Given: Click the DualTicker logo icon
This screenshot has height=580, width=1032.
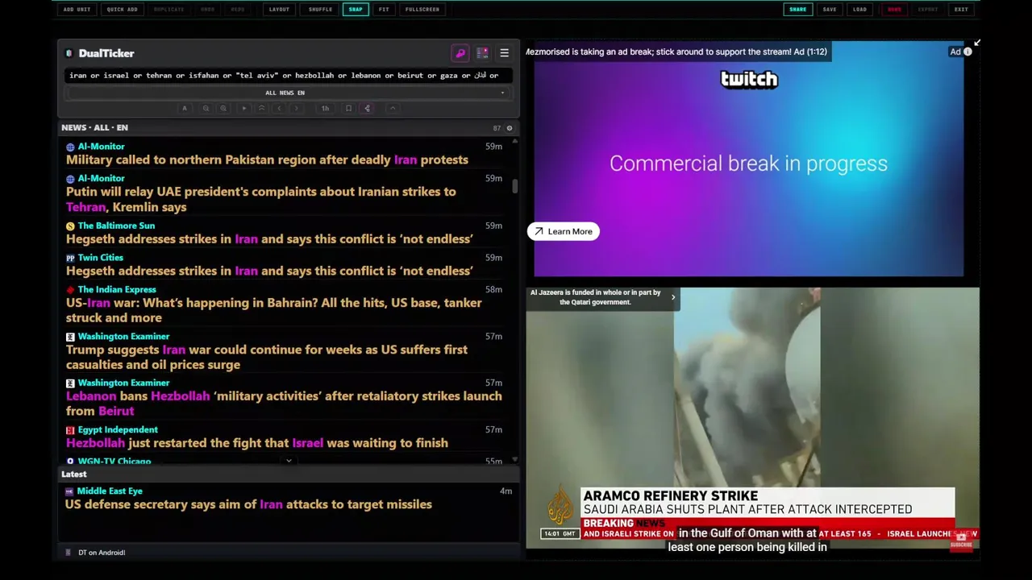Looking at the screenshot, I should click(x=69, y=53).
